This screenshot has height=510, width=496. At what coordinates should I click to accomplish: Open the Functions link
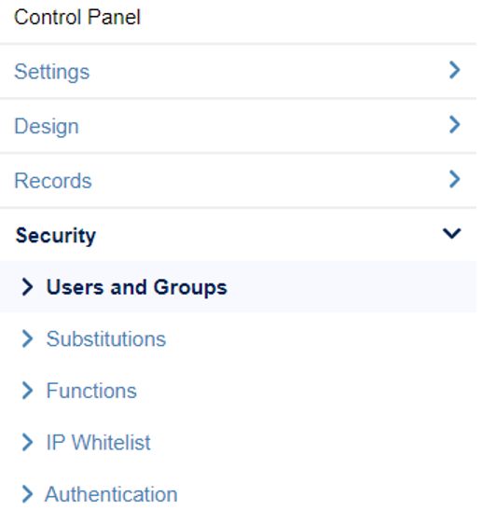91,391
